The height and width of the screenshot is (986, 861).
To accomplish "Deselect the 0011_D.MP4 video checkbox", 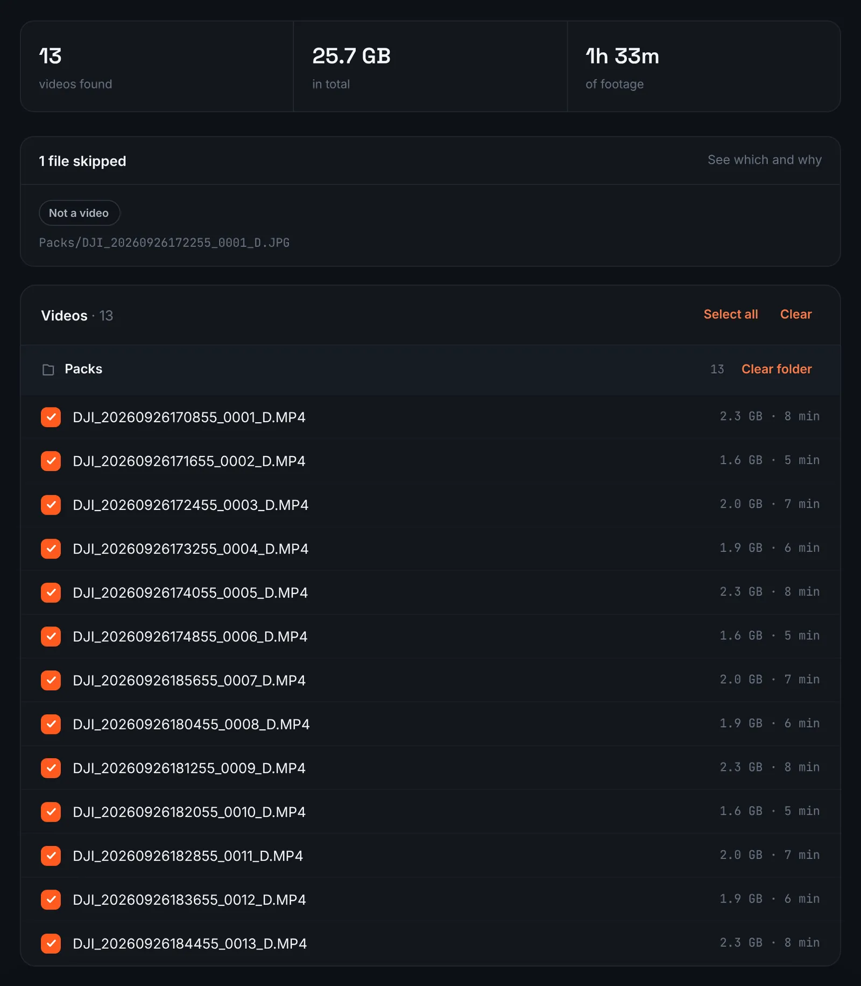I will click(x=51, y=856).
